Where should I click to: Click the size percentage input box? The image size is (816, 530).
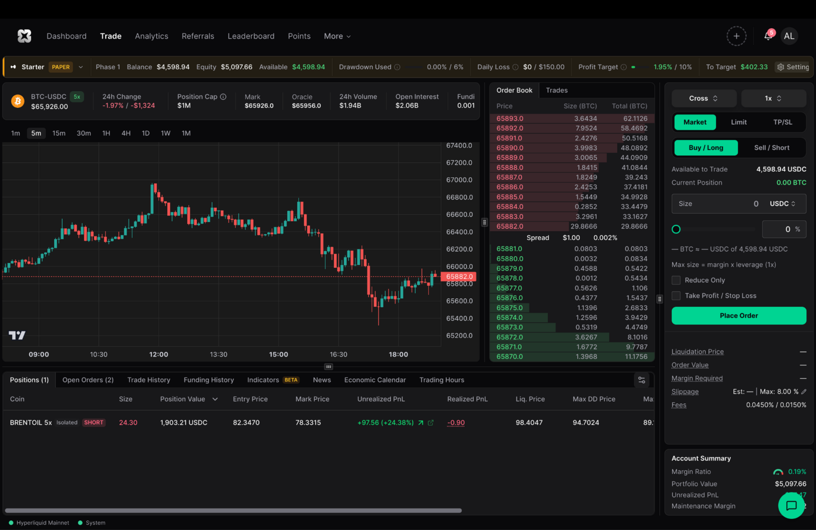click(x=784, y=229)
